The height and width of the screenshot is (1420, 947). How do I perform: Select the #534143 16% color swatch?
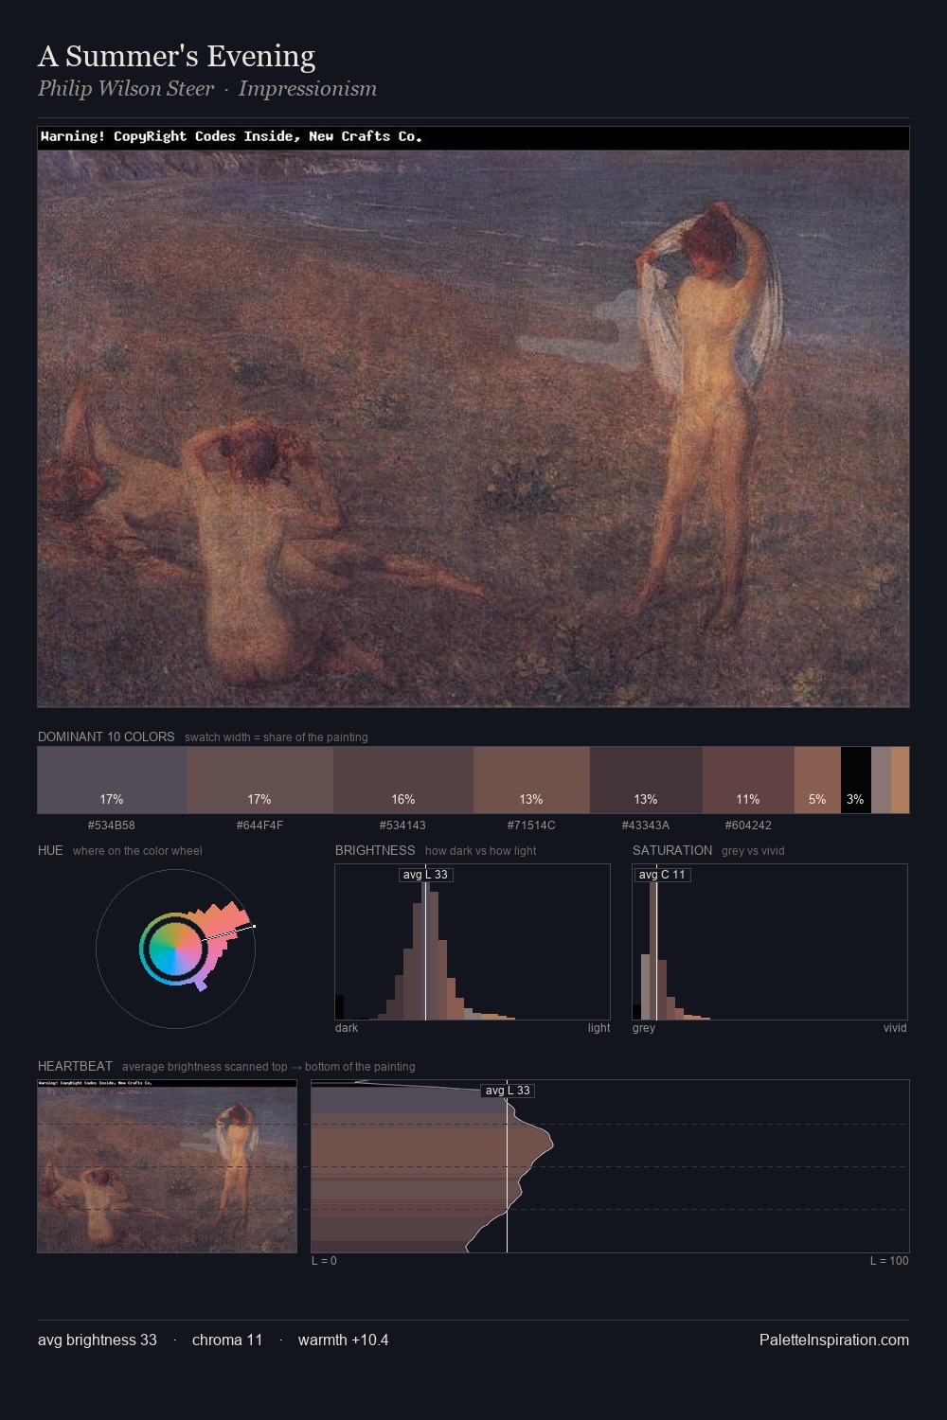point(403,780)
